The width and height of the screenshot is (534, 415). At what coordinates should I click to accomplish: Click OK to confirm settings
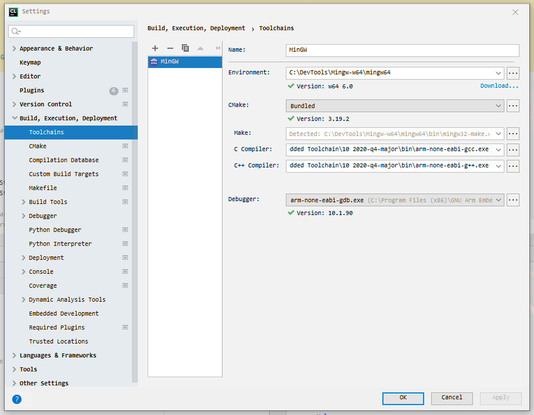tap(403, 398)
